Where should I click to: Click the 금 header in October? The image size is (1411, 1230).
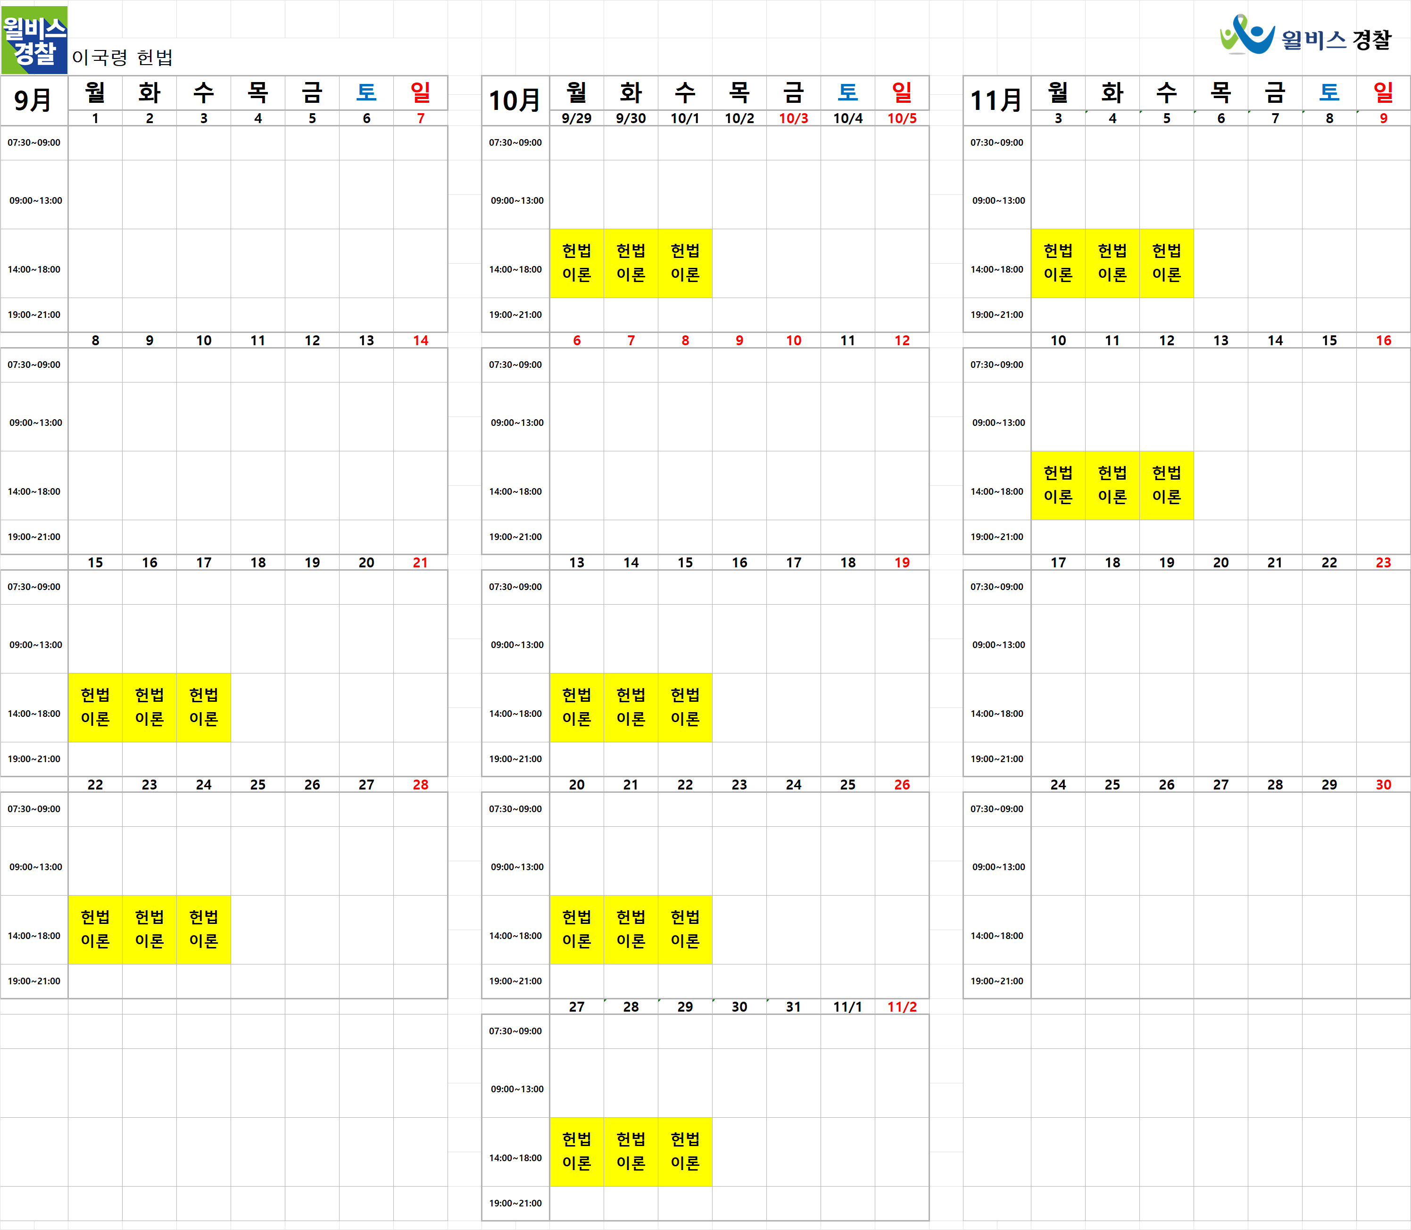(793, 92)
